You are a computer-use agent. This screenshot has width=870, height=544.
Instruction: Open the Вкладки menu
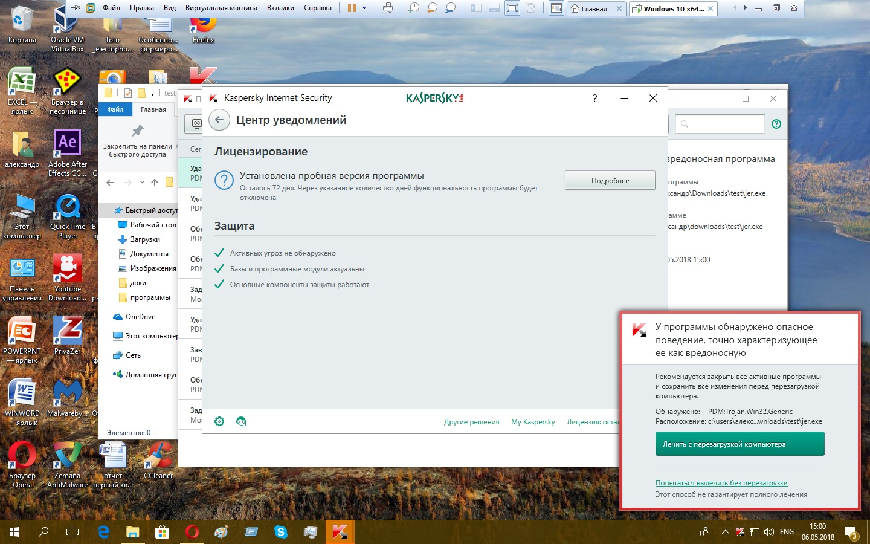click(280, 8)
